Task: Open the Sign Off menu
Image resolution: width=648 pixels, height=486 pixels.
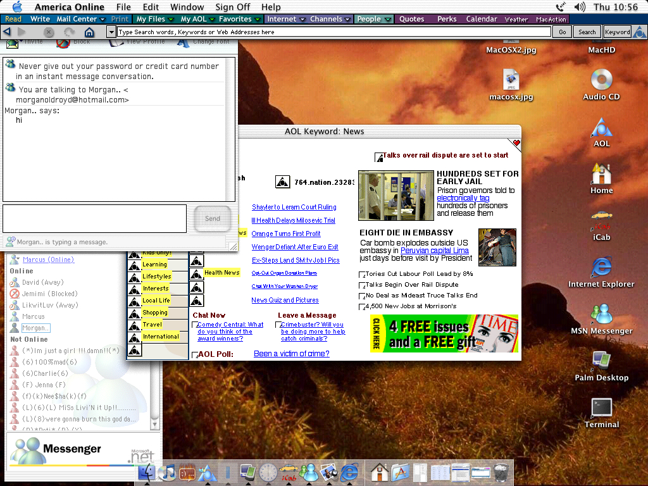Action: pos(232,7)
